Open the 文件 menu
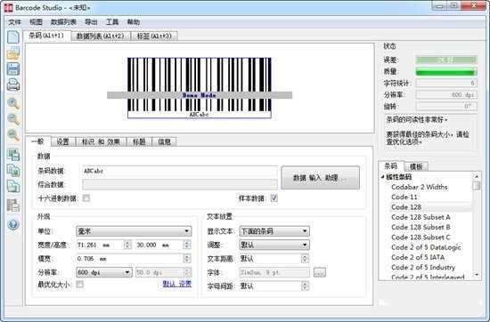The width and height of the screenshot is (490, 322). [14, 22]
